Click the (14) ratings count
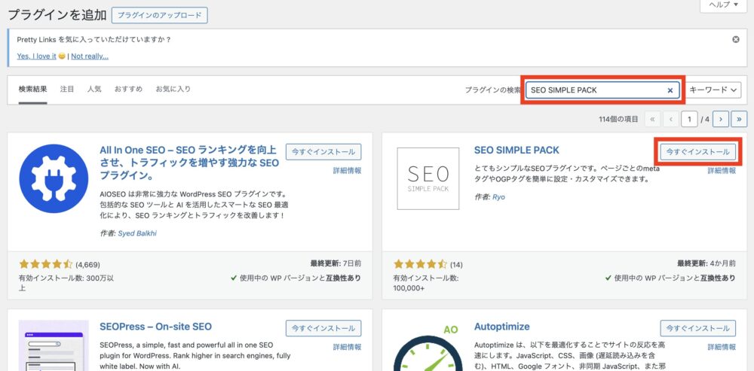Image resolution: width=754 pixels, height=371 pixels. point(456,264)
